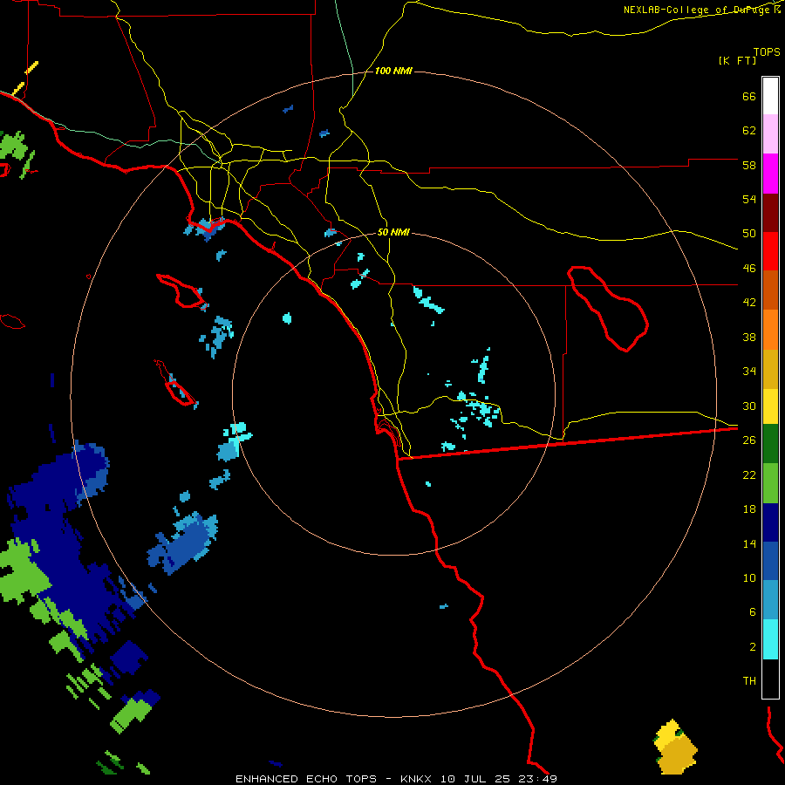Click the legend value 26
Screen dimensions: 785x785
pyautogui.click(x=749, y=440)
